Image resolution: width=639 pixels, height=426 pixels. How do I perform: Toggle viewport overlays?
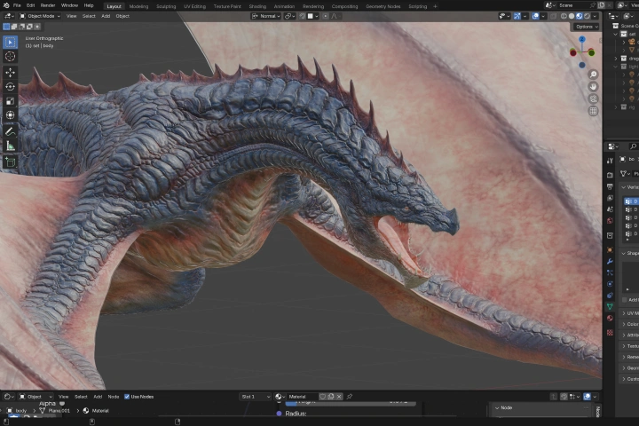[535, 16]
